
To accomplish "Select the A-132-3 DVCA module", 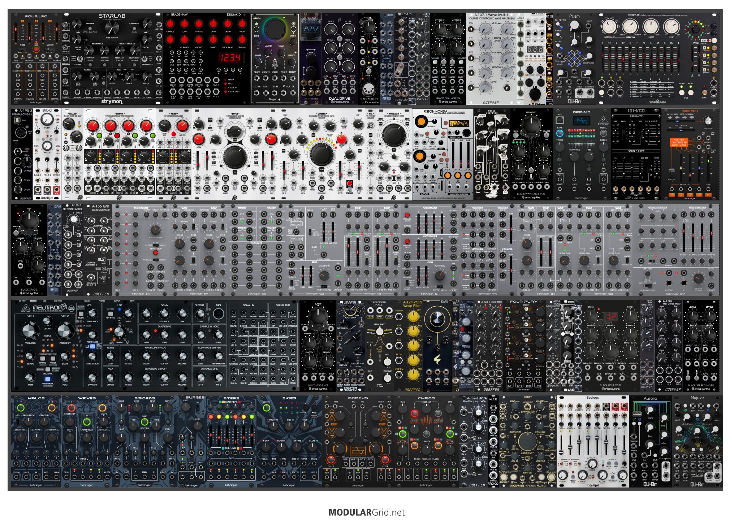I will 474,441.
